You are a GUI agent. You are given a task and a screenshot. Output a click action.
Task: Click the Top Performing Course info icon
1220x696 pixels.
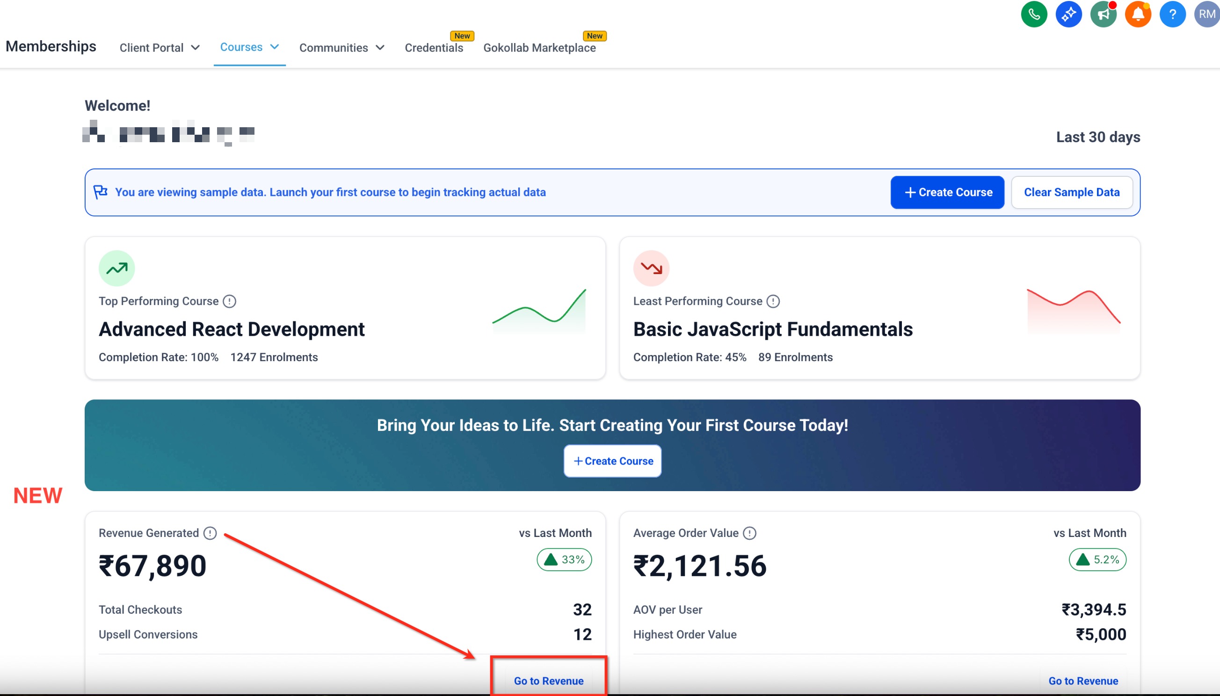click(x=230, y=301)
